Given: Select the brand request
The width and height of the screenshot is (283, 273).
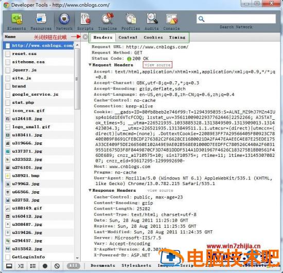Looking at the screenshot, I should (x=39, y=86).
